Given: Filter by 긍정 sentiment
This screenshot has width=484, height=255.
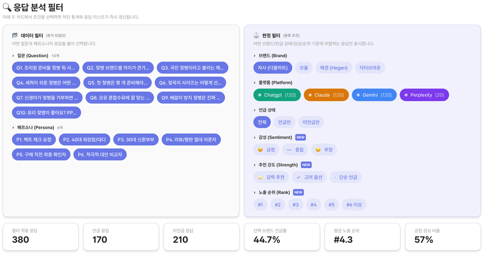Looking at the screenshot, I should pos(267,149).
